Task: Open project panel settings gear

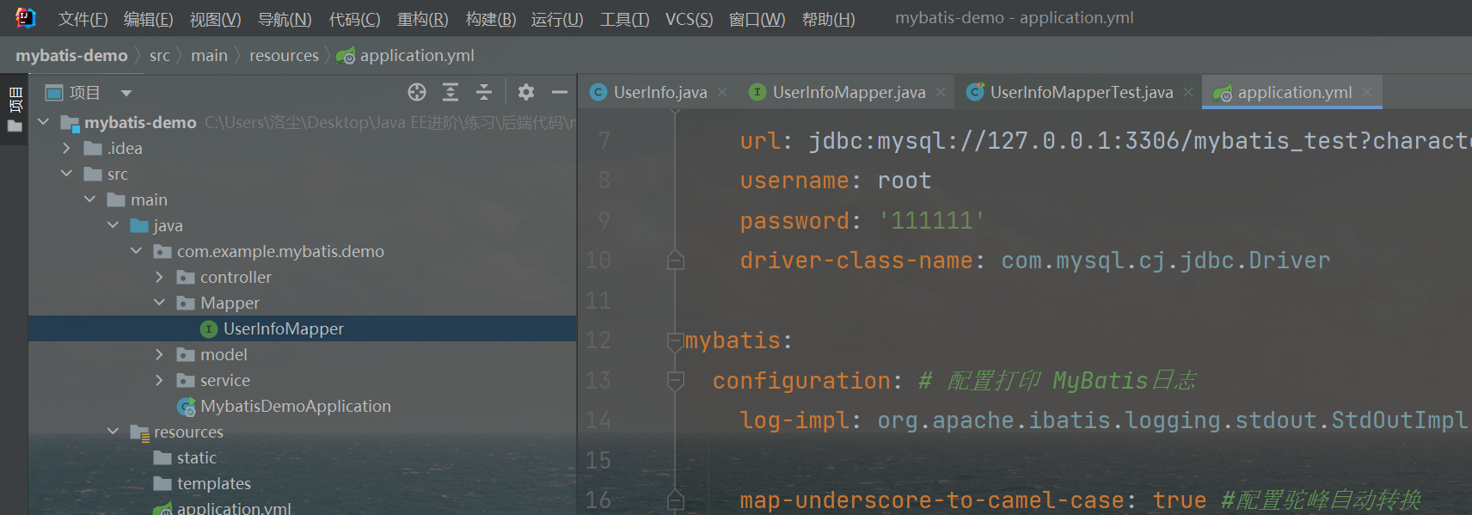Action: pyautogui.click(x=526, y=92)
